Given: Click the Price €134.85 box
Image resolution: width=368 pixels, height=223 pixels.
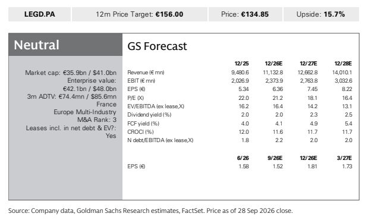Looking at the screenshot, I should pyautogui.click(x=246, y=14).
